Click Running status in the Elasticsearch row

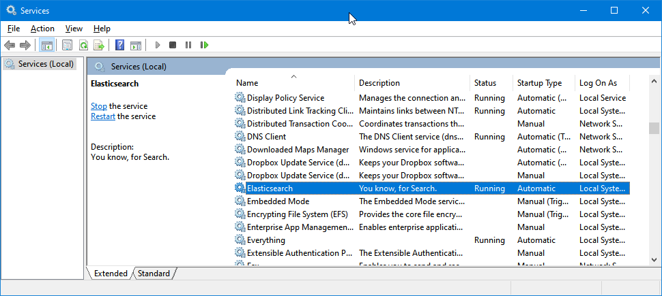coord(489,188)
